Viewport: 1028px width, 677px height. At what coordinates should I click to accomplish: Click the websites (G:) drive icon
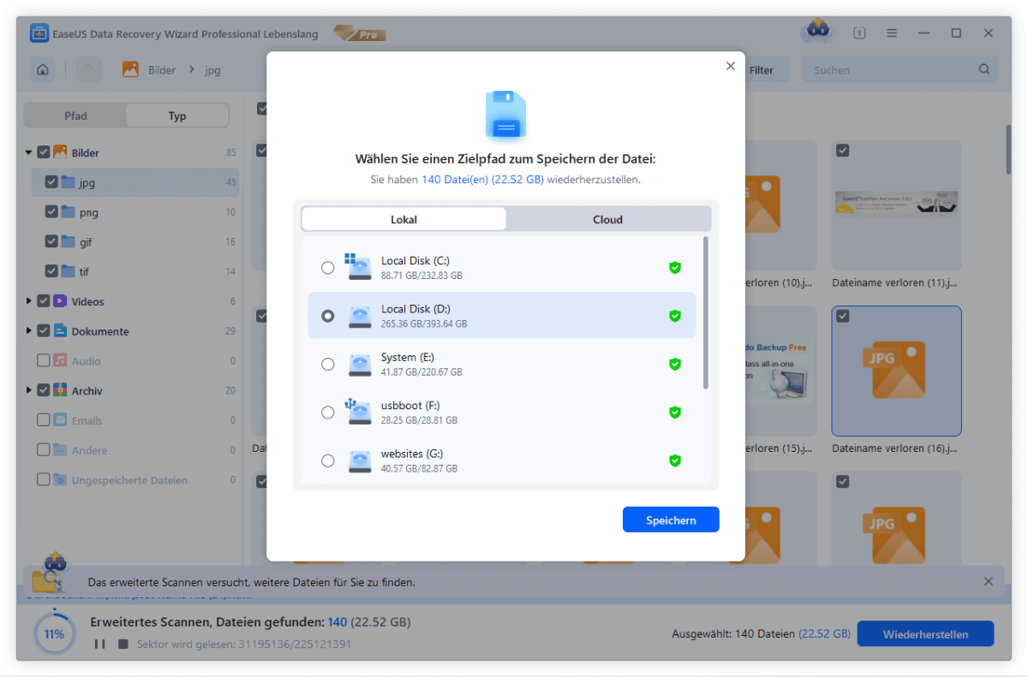pos(359,461)
